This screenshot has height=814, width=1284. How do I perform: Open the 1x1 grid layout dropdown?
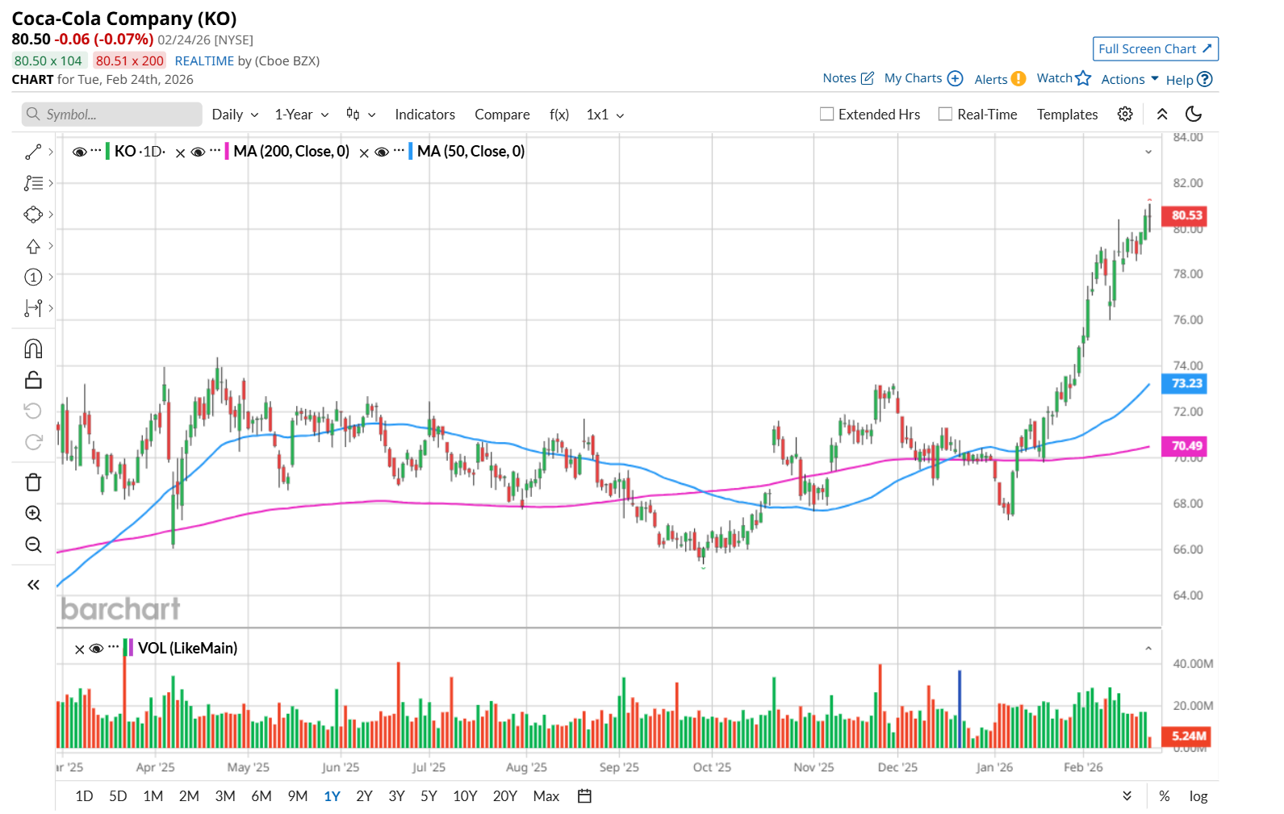click(x=605, y=115)
